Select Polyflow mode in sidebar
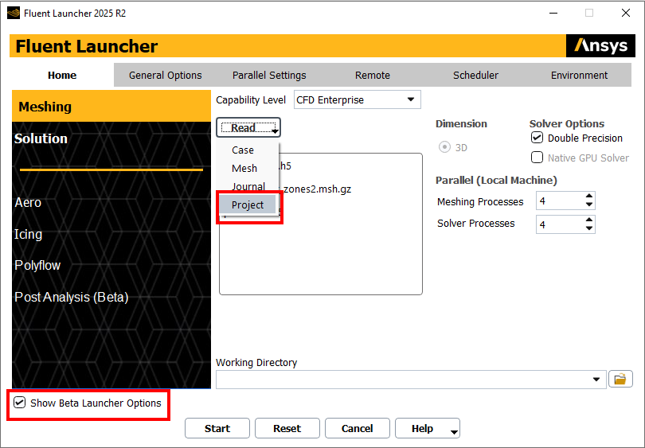The width and height of the screenshot is (645, 448). pos(37,266)
